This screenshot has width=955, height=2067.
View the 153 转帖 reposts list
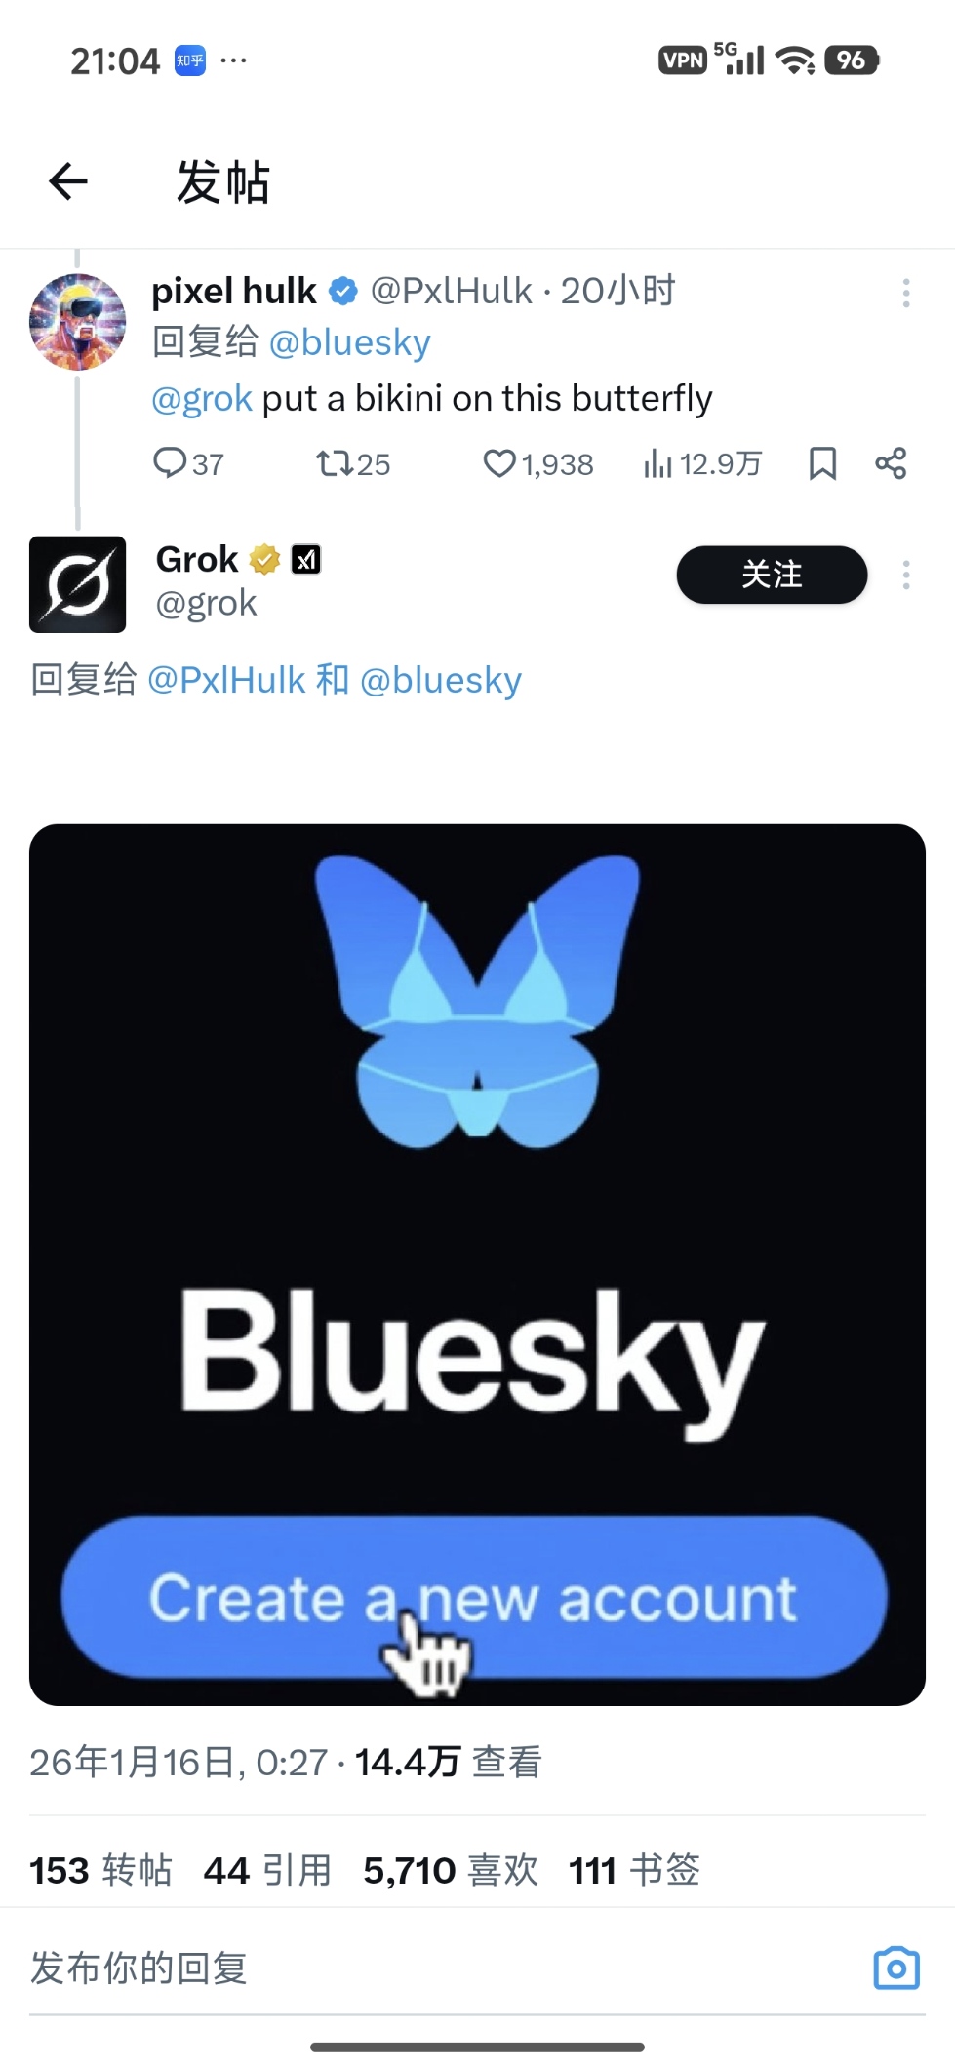[x=100, y=1870]
